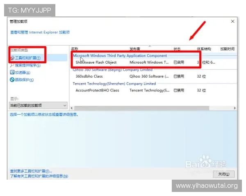Click the search providers magnifier icon
246x196 pixels.
click(12, 65)
